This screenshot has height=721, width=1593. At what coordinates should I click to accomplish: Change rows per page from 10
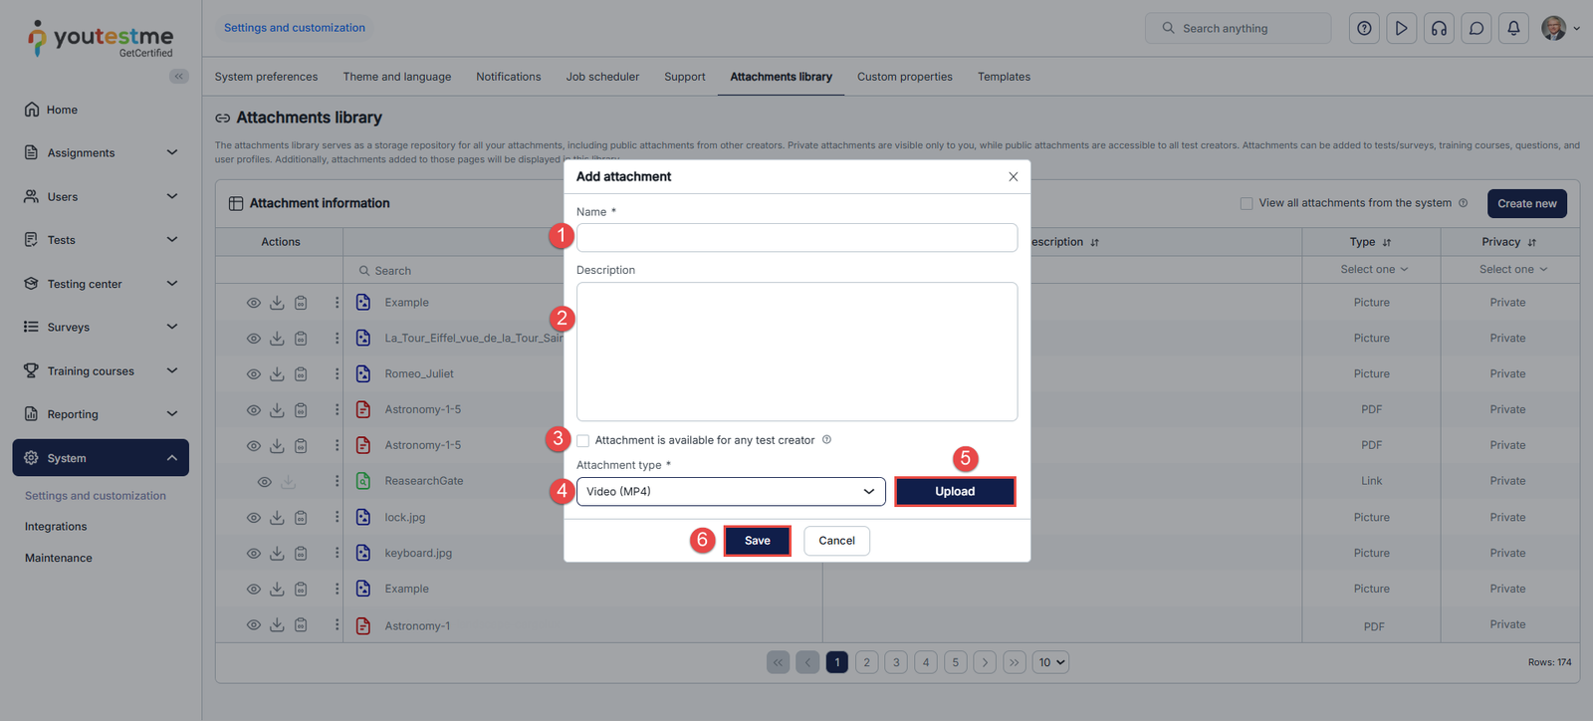pyautogui.click(x=1051, y=662)
